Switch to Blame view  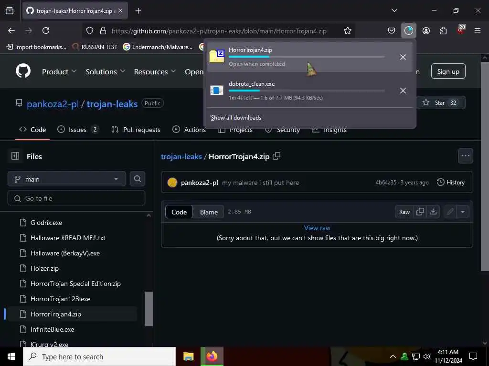[209, 212]
